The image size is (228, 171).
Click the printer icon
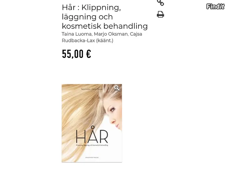tap(160, 14)
